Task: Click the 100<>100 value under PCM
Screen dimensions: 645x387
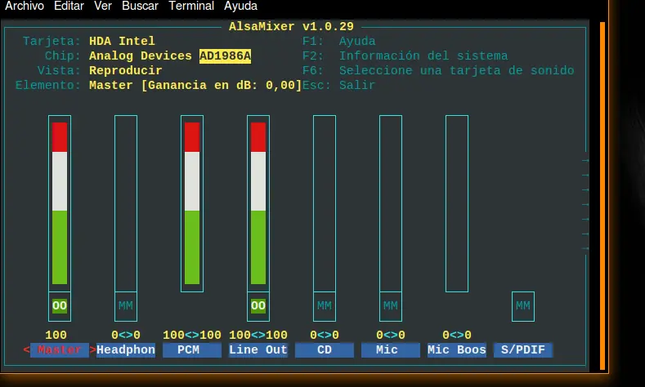Action: (192, 336)
